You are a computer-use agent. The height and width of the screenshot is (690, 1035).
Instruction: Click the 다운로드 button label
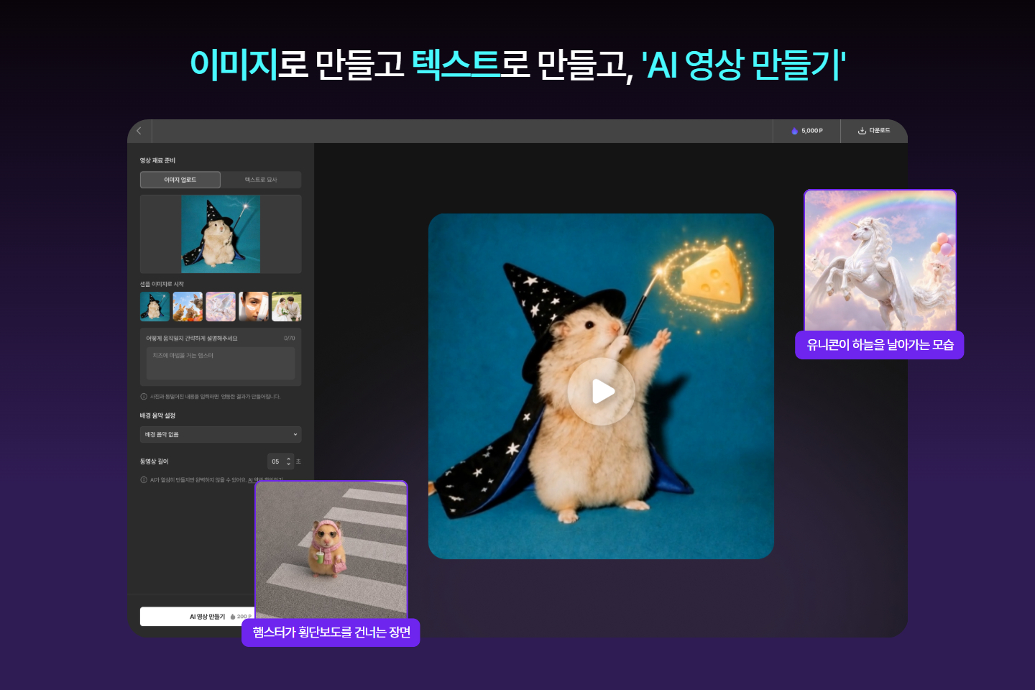point(879,131)
